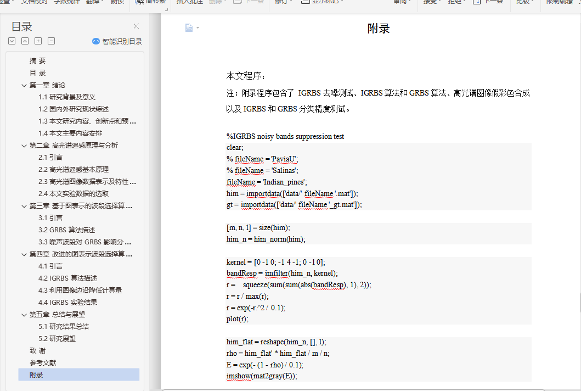Click fileName = 'Indian_pines'; code line
581x391 pixels.
click(x=267, y=182)
